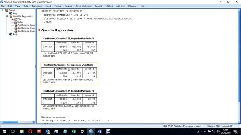Click the "Unicode:ON" status bar entry
241x135 pixels.
coord(227,126)
